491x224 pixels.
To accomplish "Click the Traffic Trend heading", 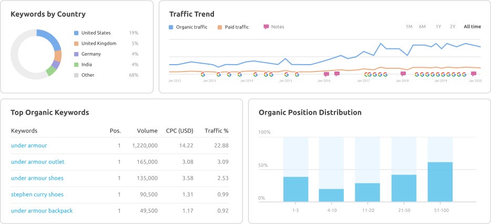I will click(x=192, y=14).
